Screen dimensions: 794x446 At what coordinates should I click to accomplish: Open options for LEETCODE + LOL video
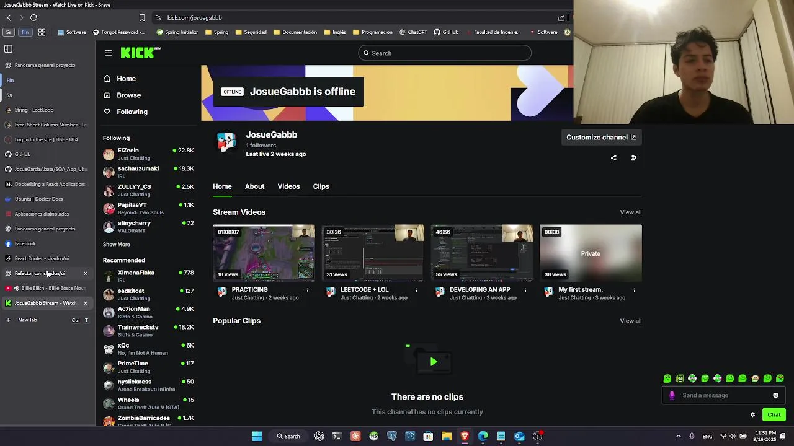(x=416, y=290)
